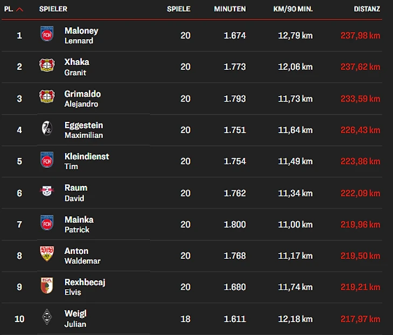Click the Heidenheim crest beside Mainka
Screen dimensions: 393x335
click(x=47, y=223)
